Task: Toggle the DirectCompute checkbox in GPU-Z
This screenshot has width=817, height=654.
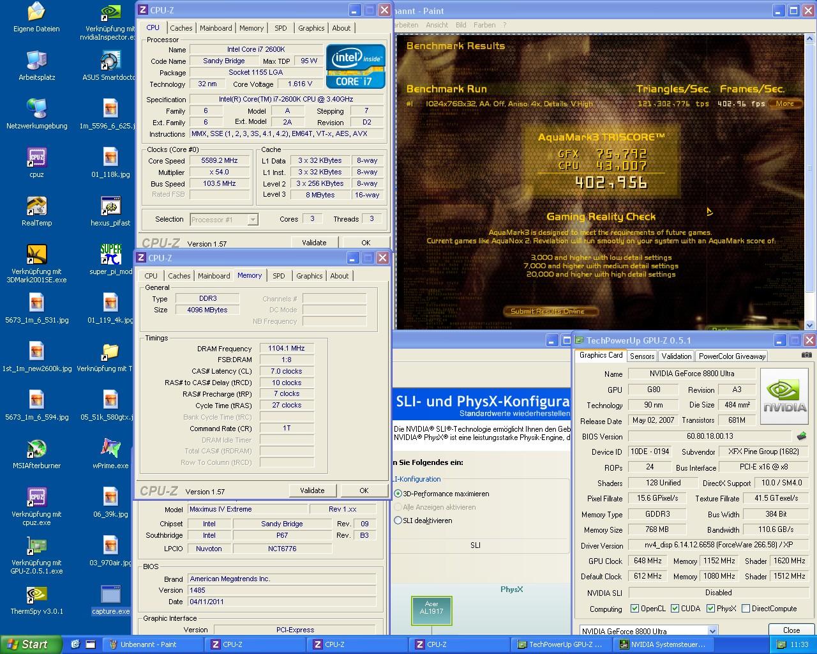Action: point(746,609)
